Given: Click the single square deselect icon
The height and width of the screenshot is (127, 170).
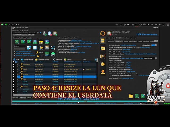Looking at the screenshot, I should pyautogui.click(x=35, y=48).
